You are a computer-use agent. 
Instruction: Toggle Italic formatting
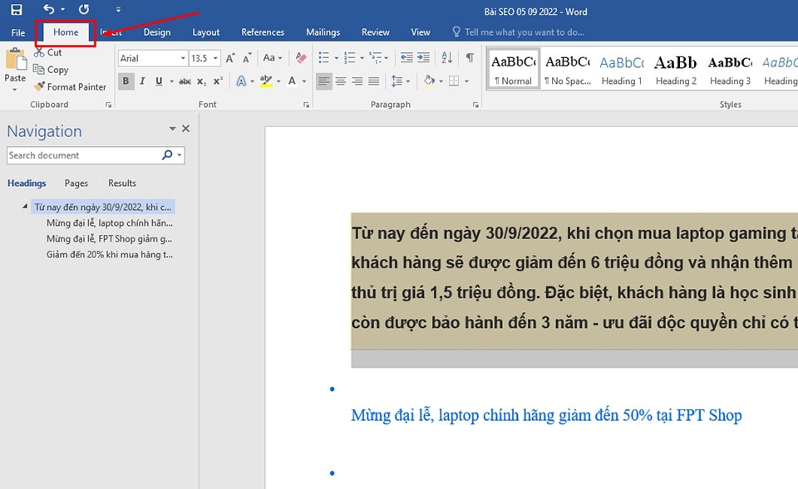pyautogui.click(x=142, y=81)
